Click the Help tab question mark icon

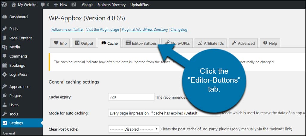coord(265,43)
